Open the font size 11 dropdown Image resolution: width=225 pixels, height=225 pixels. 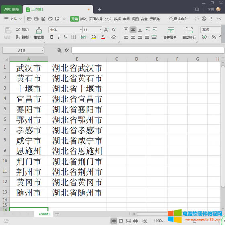coord(100,30)
